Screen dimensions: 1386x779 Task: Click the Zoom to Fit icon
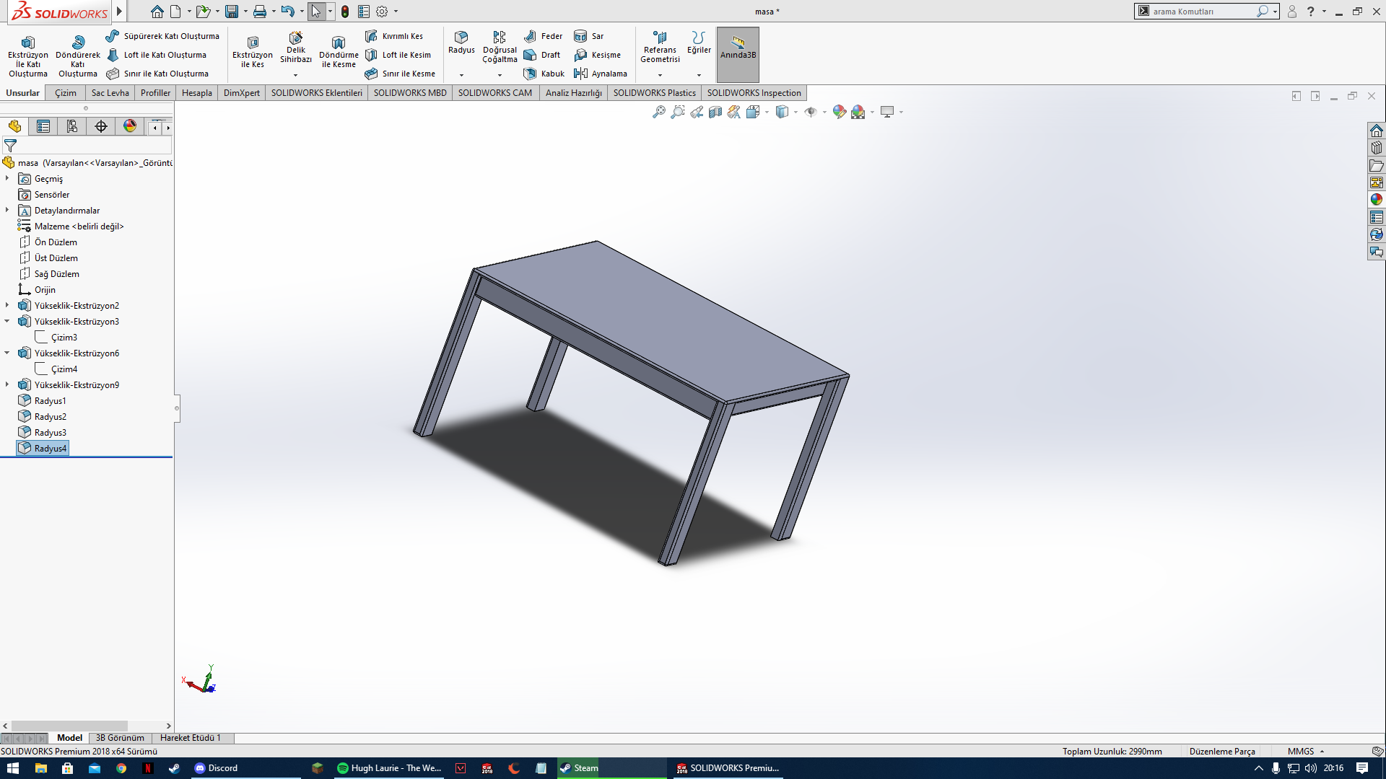[658, 112]
